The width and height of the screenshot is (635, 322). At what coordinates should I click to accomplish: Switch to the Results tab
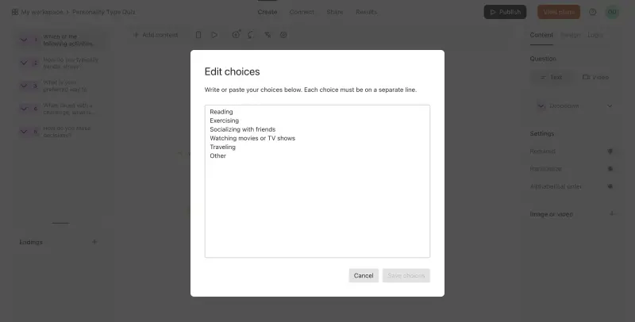click(367, 12)
